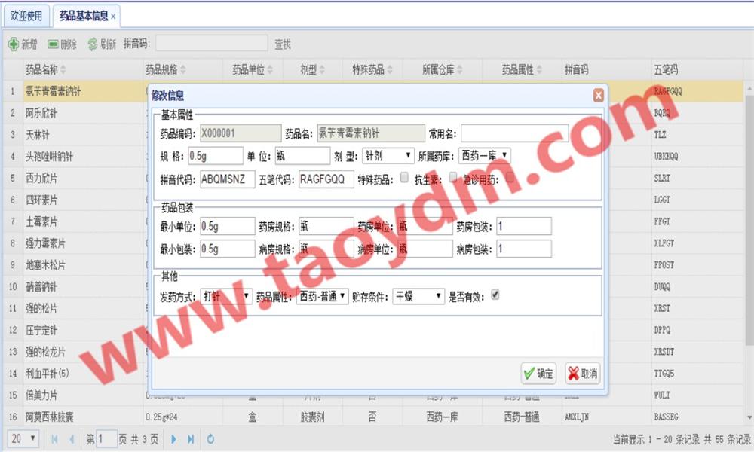Sort by 特殊药品 column sort arrows
Image resolution: width=754 pixels, height=452 pixels.
(x=390, y=69)
